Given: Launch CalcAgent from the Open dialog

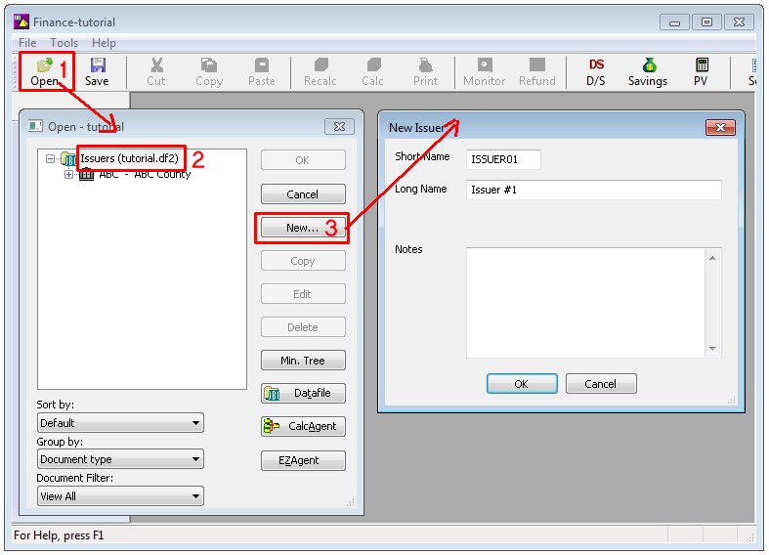Looking at the screenshot, I should [x=272, y=427].
